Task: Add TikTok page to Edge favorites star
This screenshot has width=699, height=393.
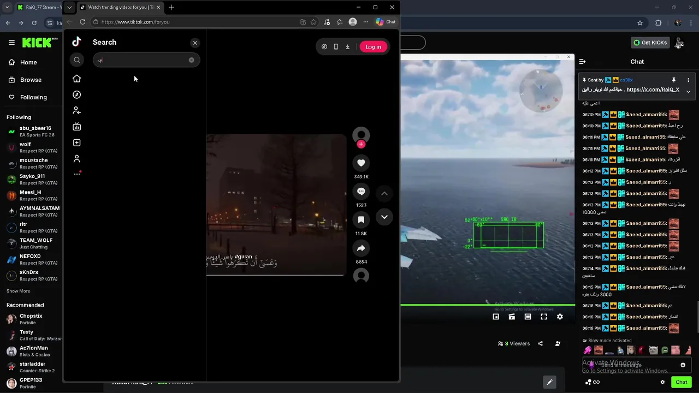Action: point(313,22)
